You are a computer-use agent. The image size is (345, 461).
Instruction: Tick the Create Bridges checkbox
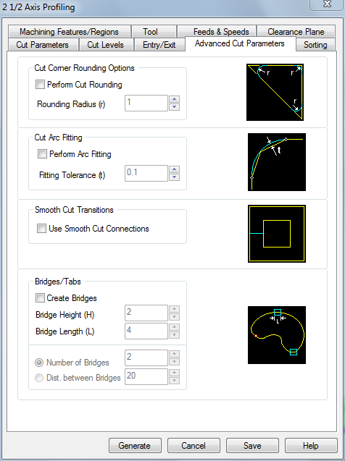(40, 298)
